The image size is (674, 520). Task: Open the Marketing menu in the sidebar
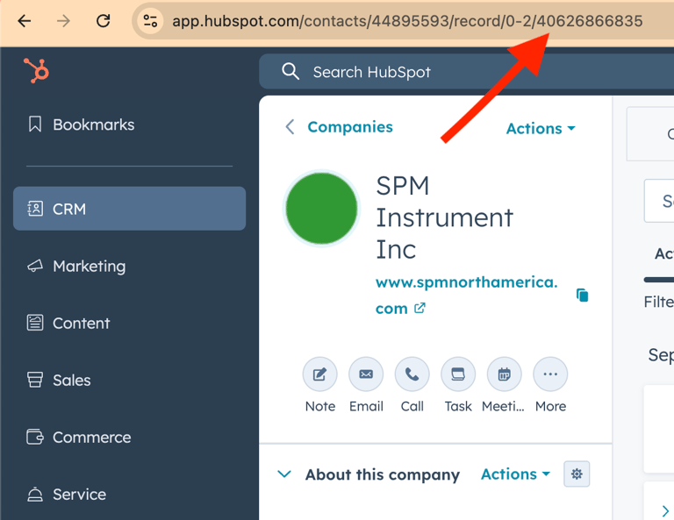[x=89, y=266]
